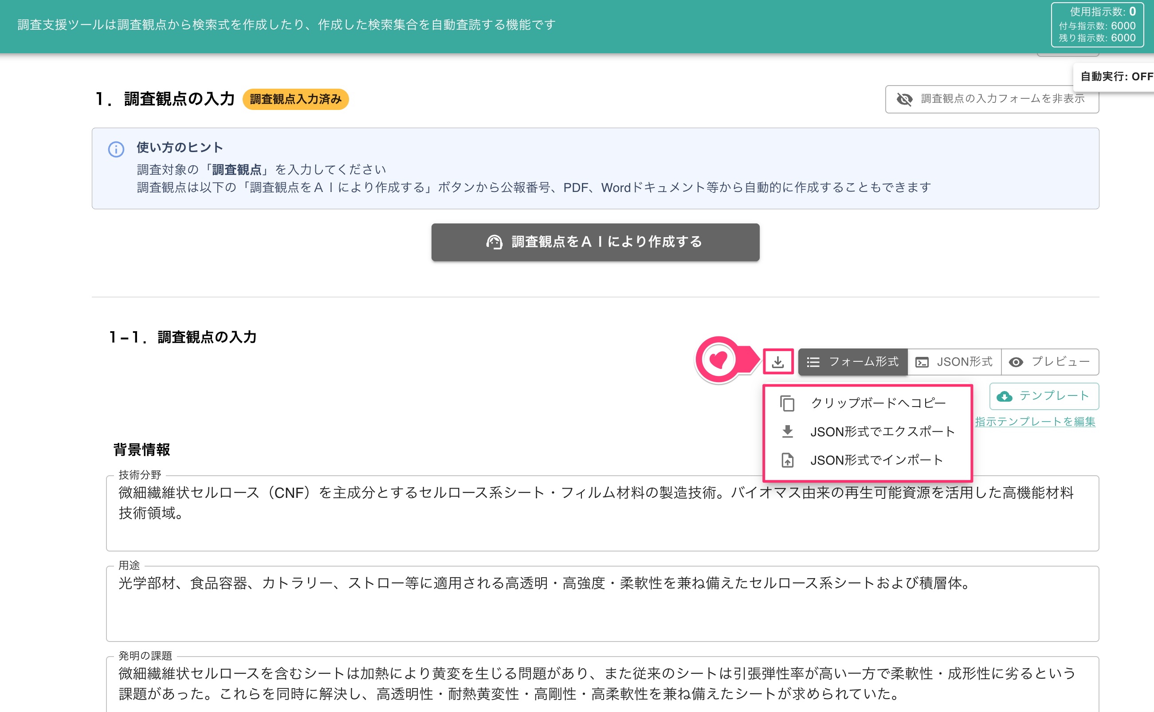
Task: Hide the 調査観点 input form
Action: (x=992, y=99)
